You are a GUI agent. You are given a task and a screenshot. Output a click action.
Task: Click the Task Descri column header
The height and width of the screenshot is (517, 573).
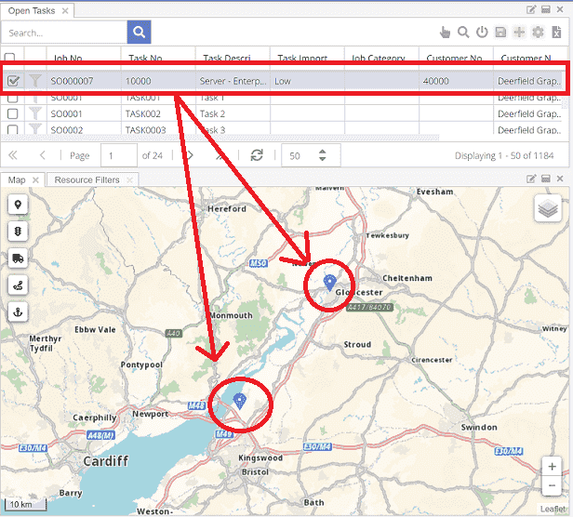[x=233, y=58]
